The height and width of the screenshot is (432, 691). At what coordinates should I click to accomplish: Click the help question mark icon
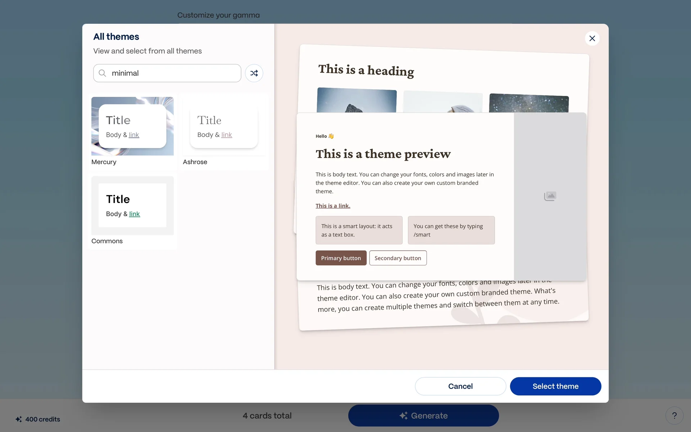pyautogui.click(x=674, y=416)
